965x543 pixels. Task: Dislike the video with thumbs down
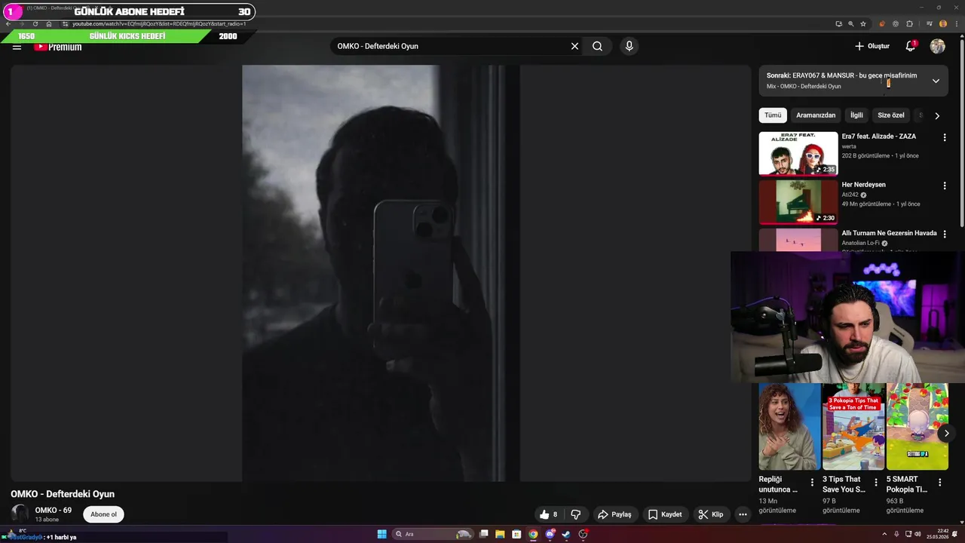pos(575,514)
